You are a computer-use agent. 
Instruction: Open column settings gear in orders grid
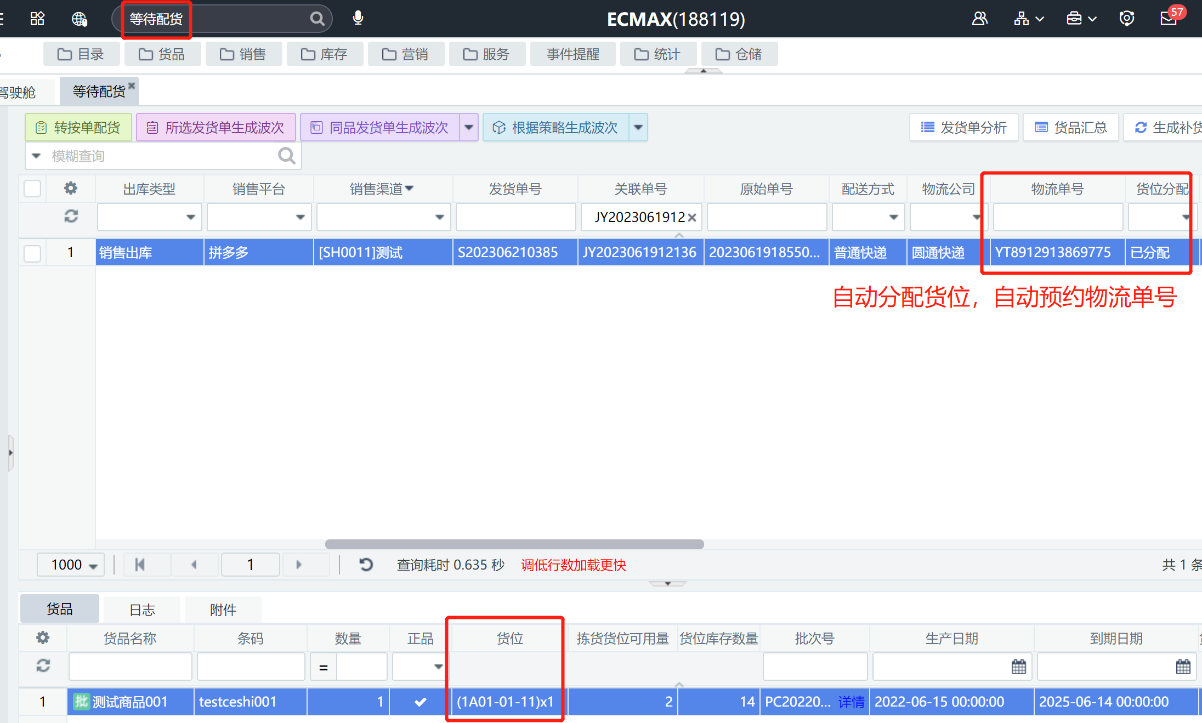(x=71, y=188)
